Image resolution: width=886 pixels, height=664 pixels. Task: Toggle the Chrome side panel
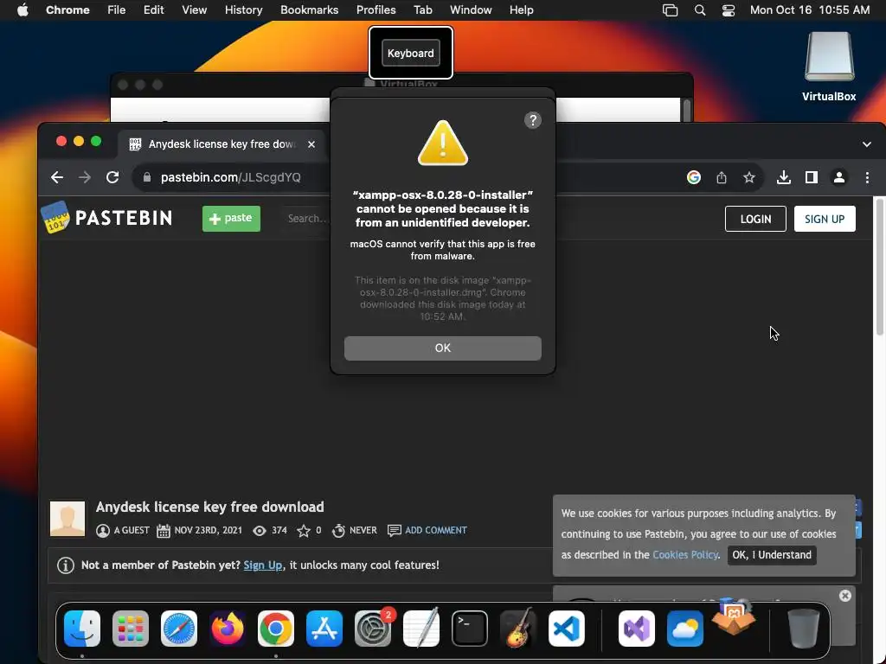click(x=812, y=177)
